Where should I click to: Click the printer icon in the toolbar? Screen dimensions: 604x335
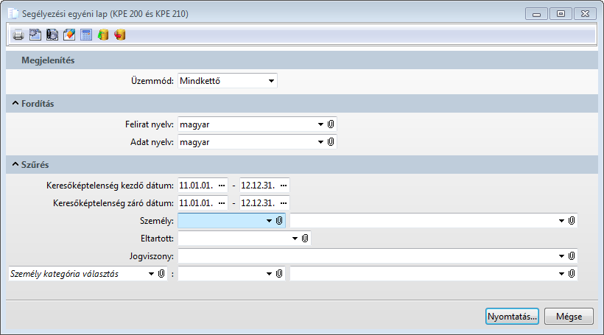click(x=18, y=35)
